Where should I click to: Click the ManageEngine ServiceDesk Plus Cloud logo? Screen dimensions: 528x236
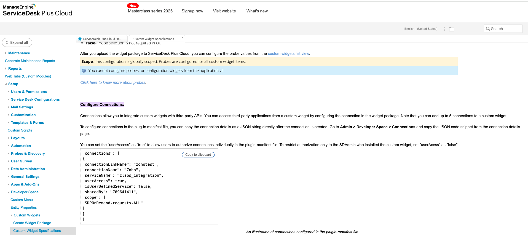[x=37, y=10]
